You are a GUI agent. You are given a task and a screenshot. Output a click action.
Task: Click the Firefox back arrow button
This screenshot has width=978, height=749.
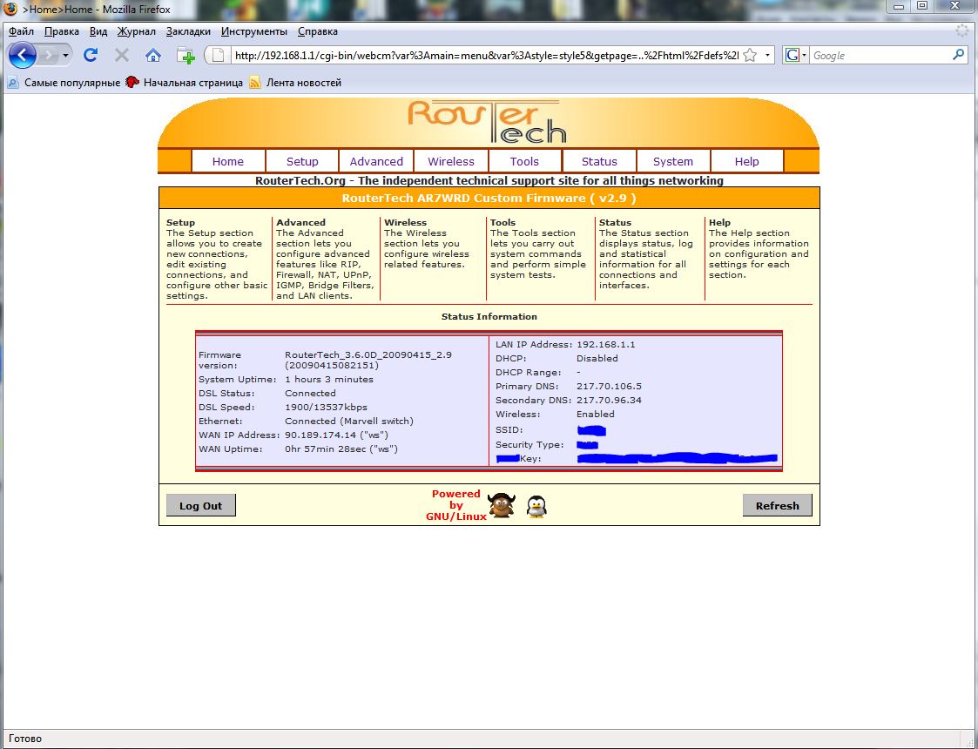coord(23,56)
